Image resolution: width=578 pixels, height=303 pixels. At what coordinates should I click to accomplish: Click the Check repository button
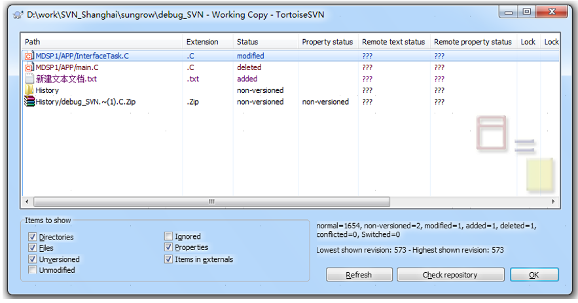pos(450,275)
